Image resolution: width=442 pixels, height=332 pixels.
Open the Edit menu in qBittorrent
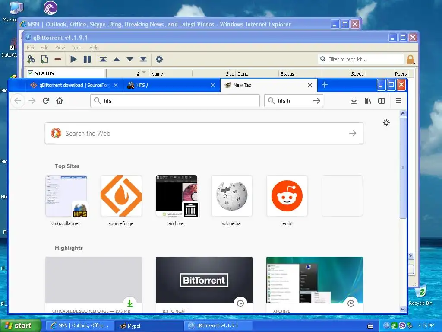(x=44, y=48)
